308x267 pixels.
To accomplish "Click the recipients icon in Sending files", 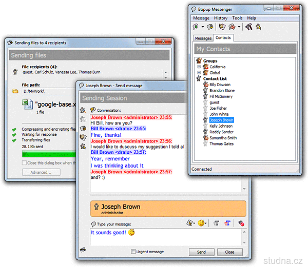I will [15, 72].
